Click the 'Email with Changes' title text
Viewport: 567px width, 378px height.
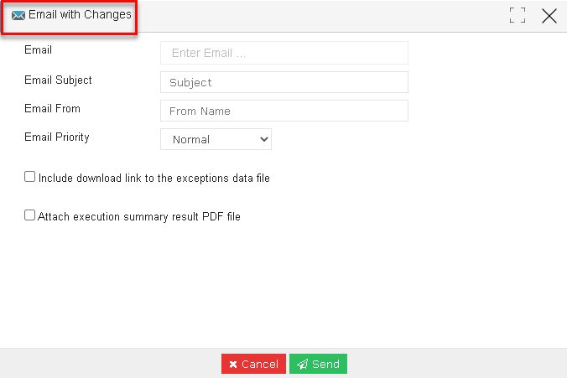[80, 15]
